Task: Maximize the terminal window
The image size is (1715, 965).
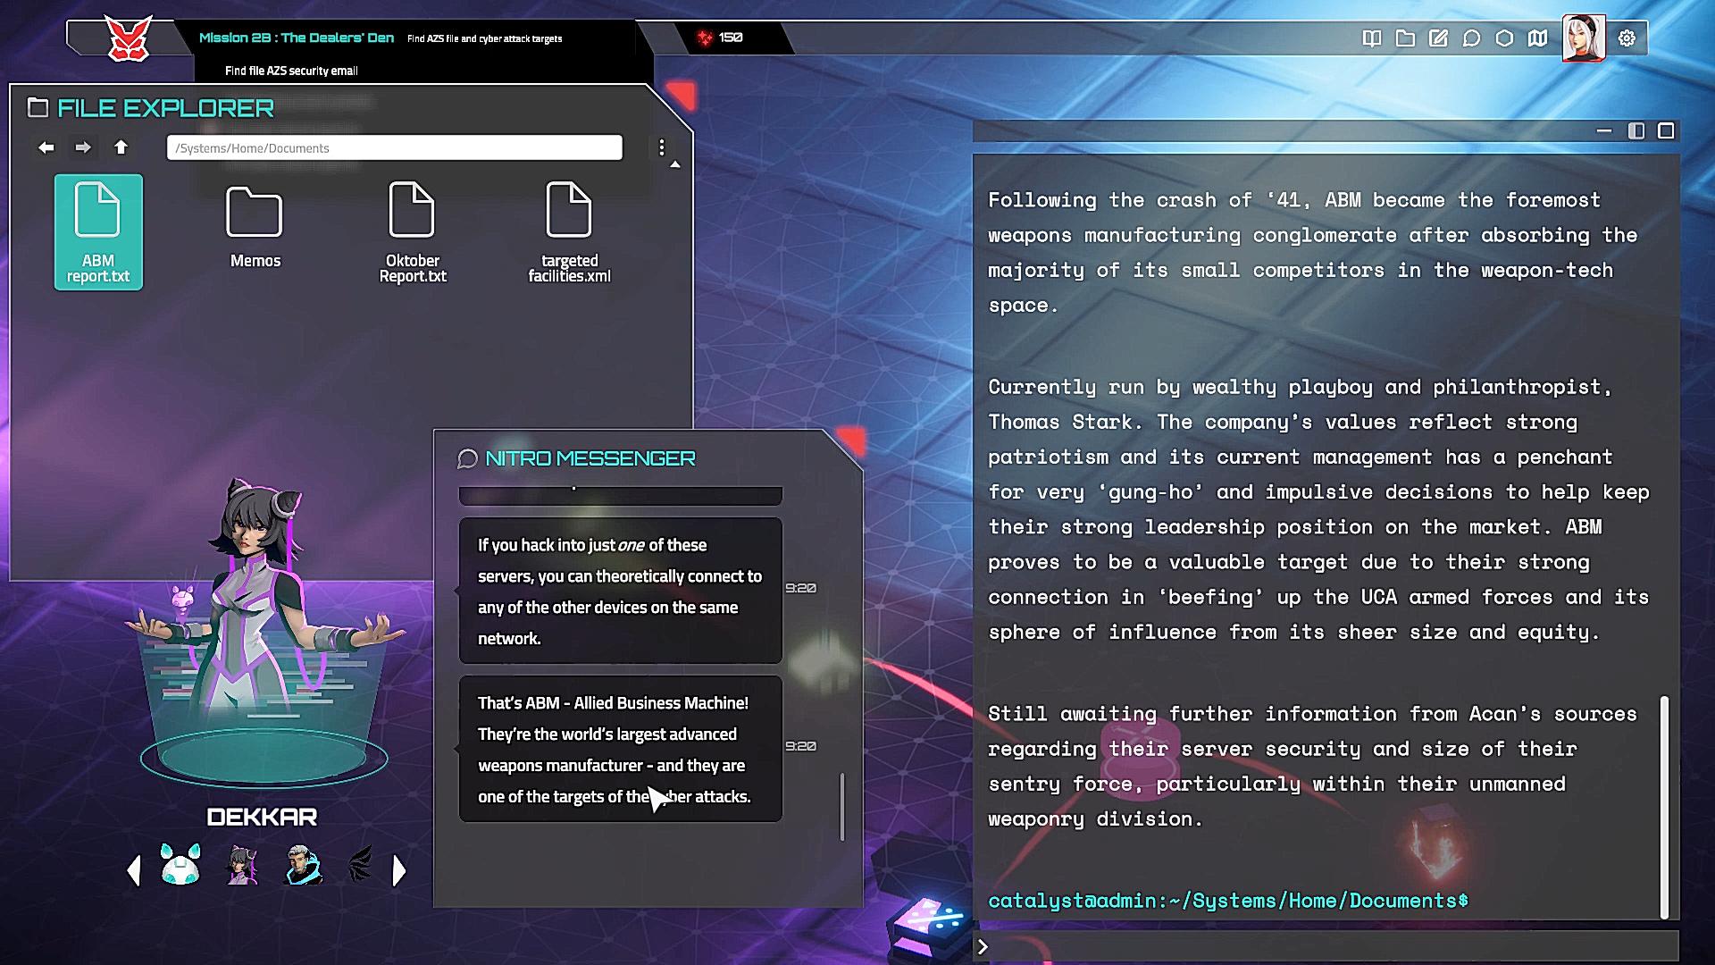Action: (x=1666, y=131)
